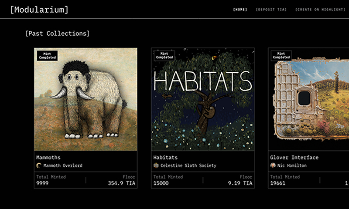This screenshot has width=349, height=209.
Task: Click the Floor label under Habitats
Action: pyautogui.click(x=246, y=177)
